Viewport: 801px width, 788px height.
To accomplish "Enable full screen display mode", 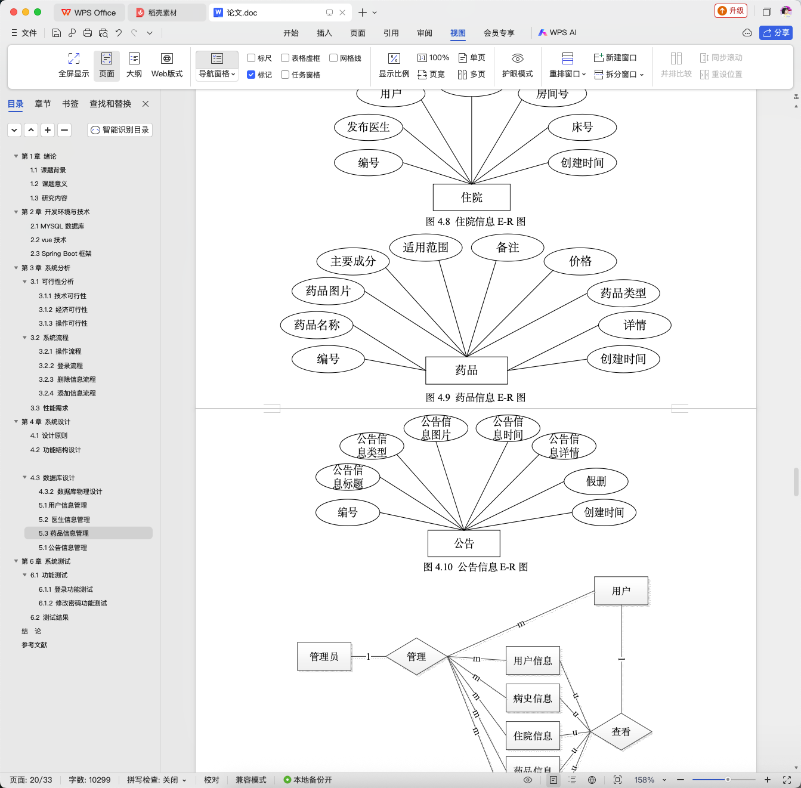I will click(x=74, y=58).
